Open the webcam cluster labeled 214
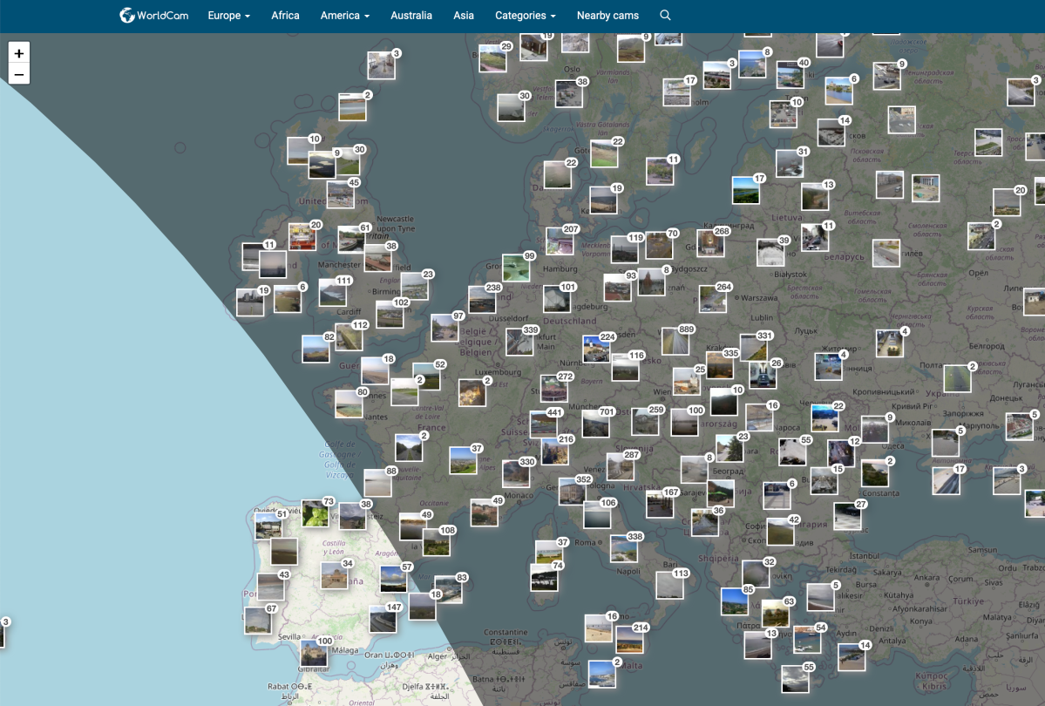Screen dimensions: 1045x706 coord(629,639)
